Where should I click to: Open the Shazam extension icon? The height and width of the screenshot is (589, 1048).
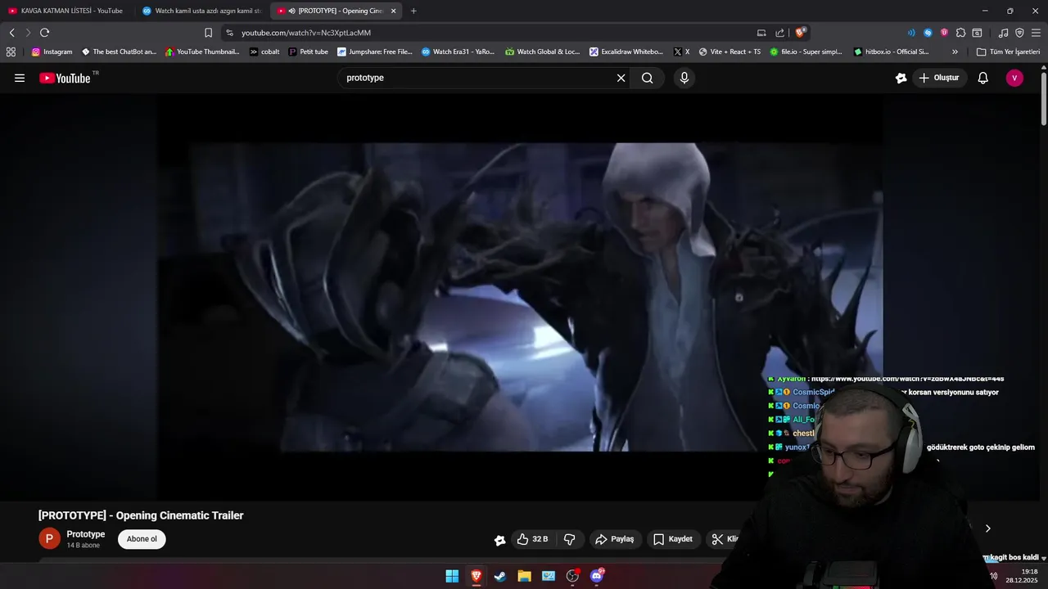[x=928, y=33]
